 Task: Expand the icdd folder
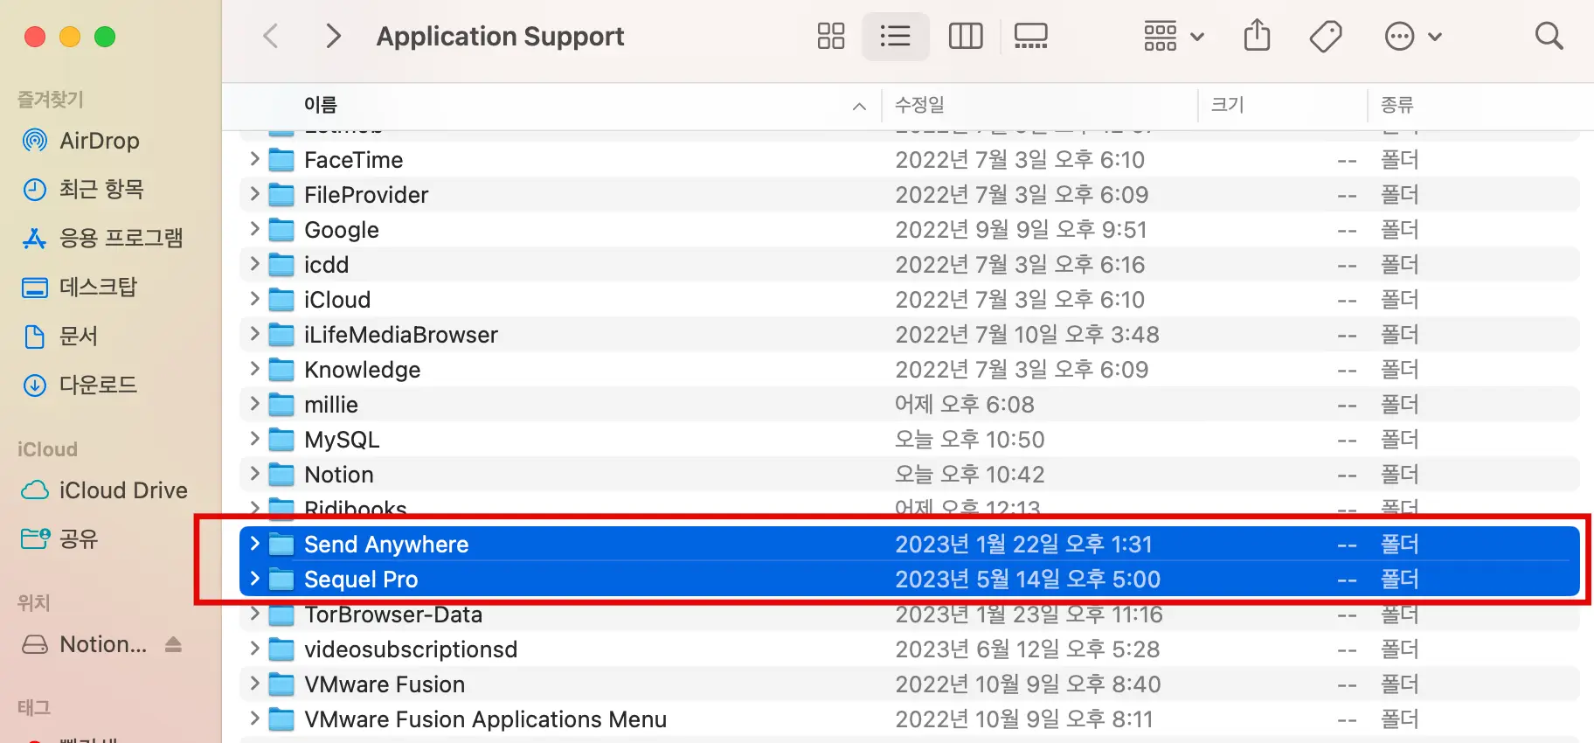(x=254, y=264)
